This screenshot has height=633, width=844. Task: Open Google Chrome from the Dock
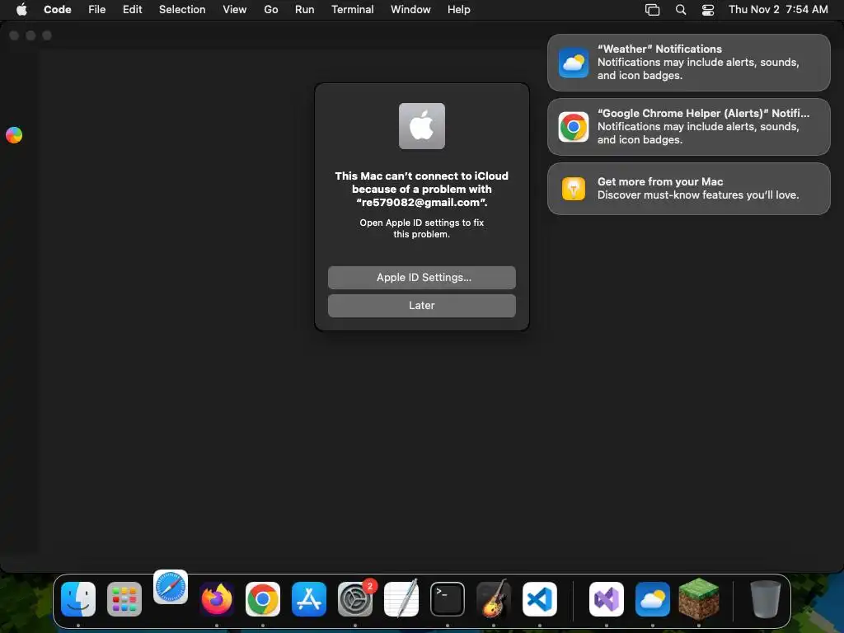263,599
